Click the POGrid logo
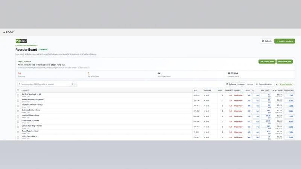 21,41
